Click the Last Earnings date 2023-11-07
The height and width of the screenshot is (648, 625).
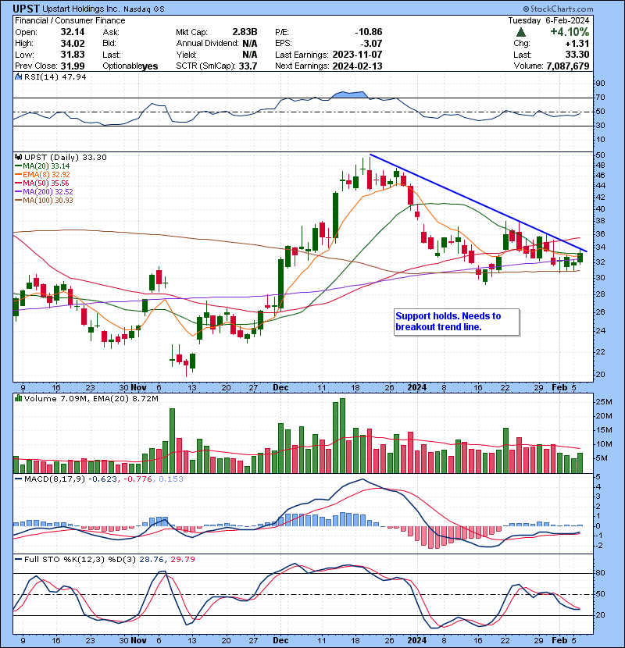coord(357,55)
